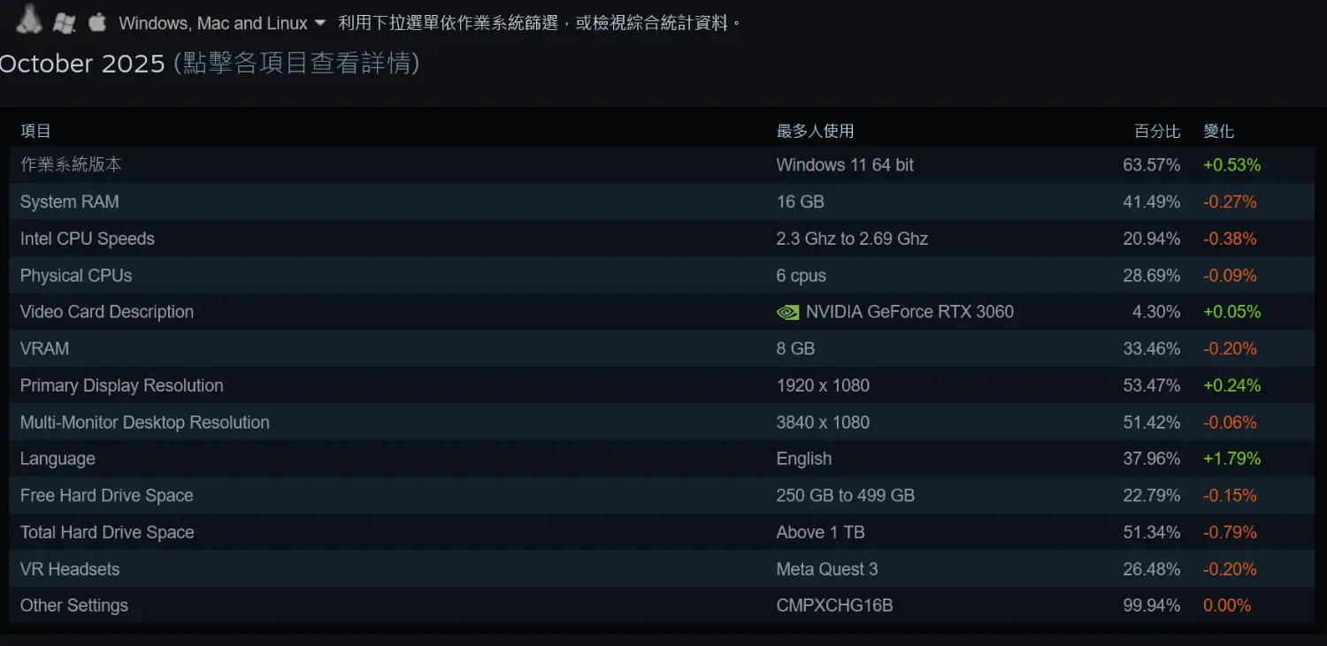
Task: Expand the 作業系統版本 row
Action: pos(71,165)
